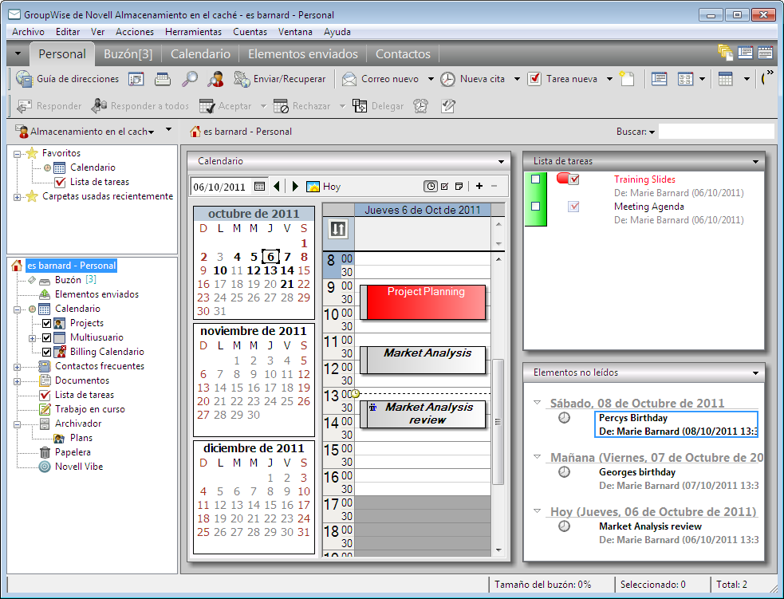Create new task with Tarea nueva
Image resolution: width=784 pixels, height=599 pixels.
[x=562, y=79]
